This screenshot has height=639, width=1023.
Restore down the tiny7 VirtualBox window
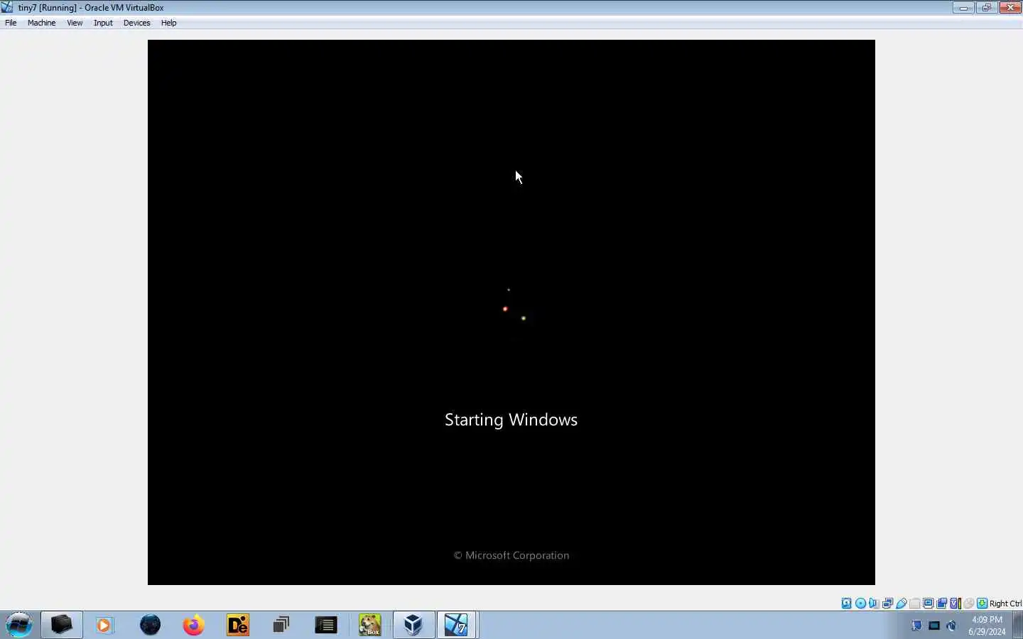coord(986,8)
